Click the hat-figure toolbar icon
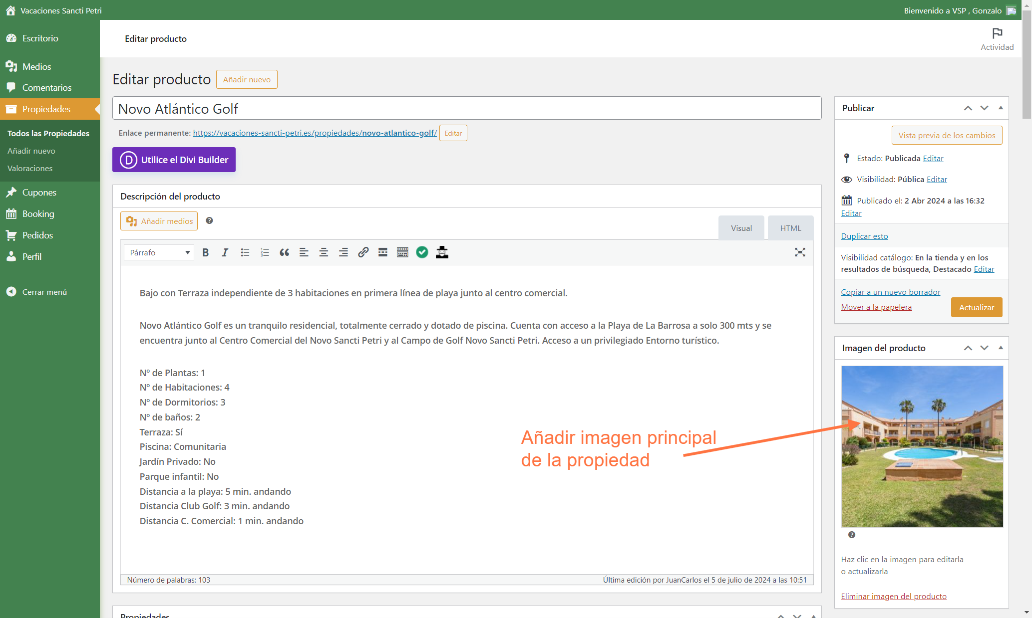The image size is (1032, 618). (442, 252)
